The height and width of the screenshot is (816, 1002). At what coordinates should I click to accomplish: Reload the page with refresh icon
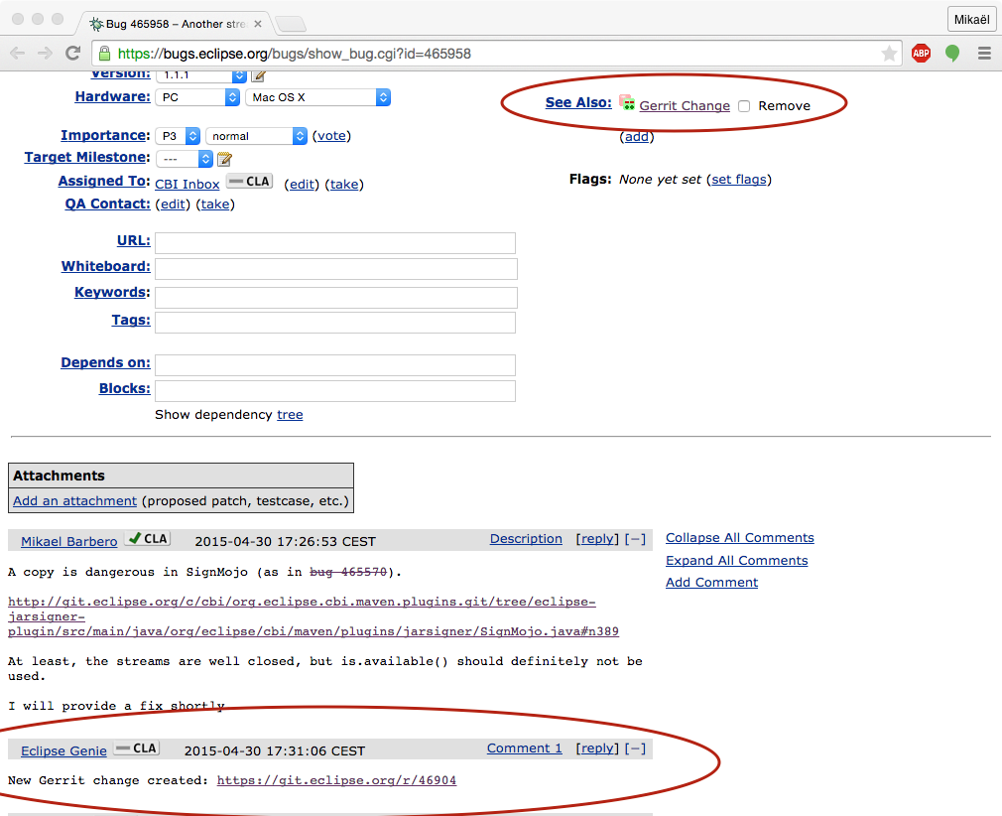click(x=72, y=53)
